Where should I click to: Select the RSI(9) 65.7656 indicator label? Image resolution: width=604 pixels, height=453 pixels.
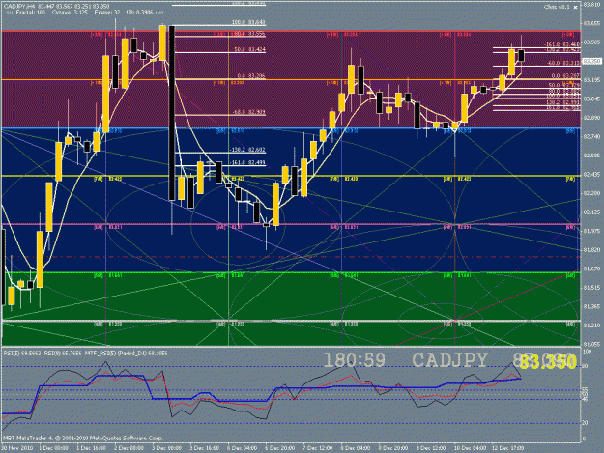pyautogui.click(x=63, y=353)
